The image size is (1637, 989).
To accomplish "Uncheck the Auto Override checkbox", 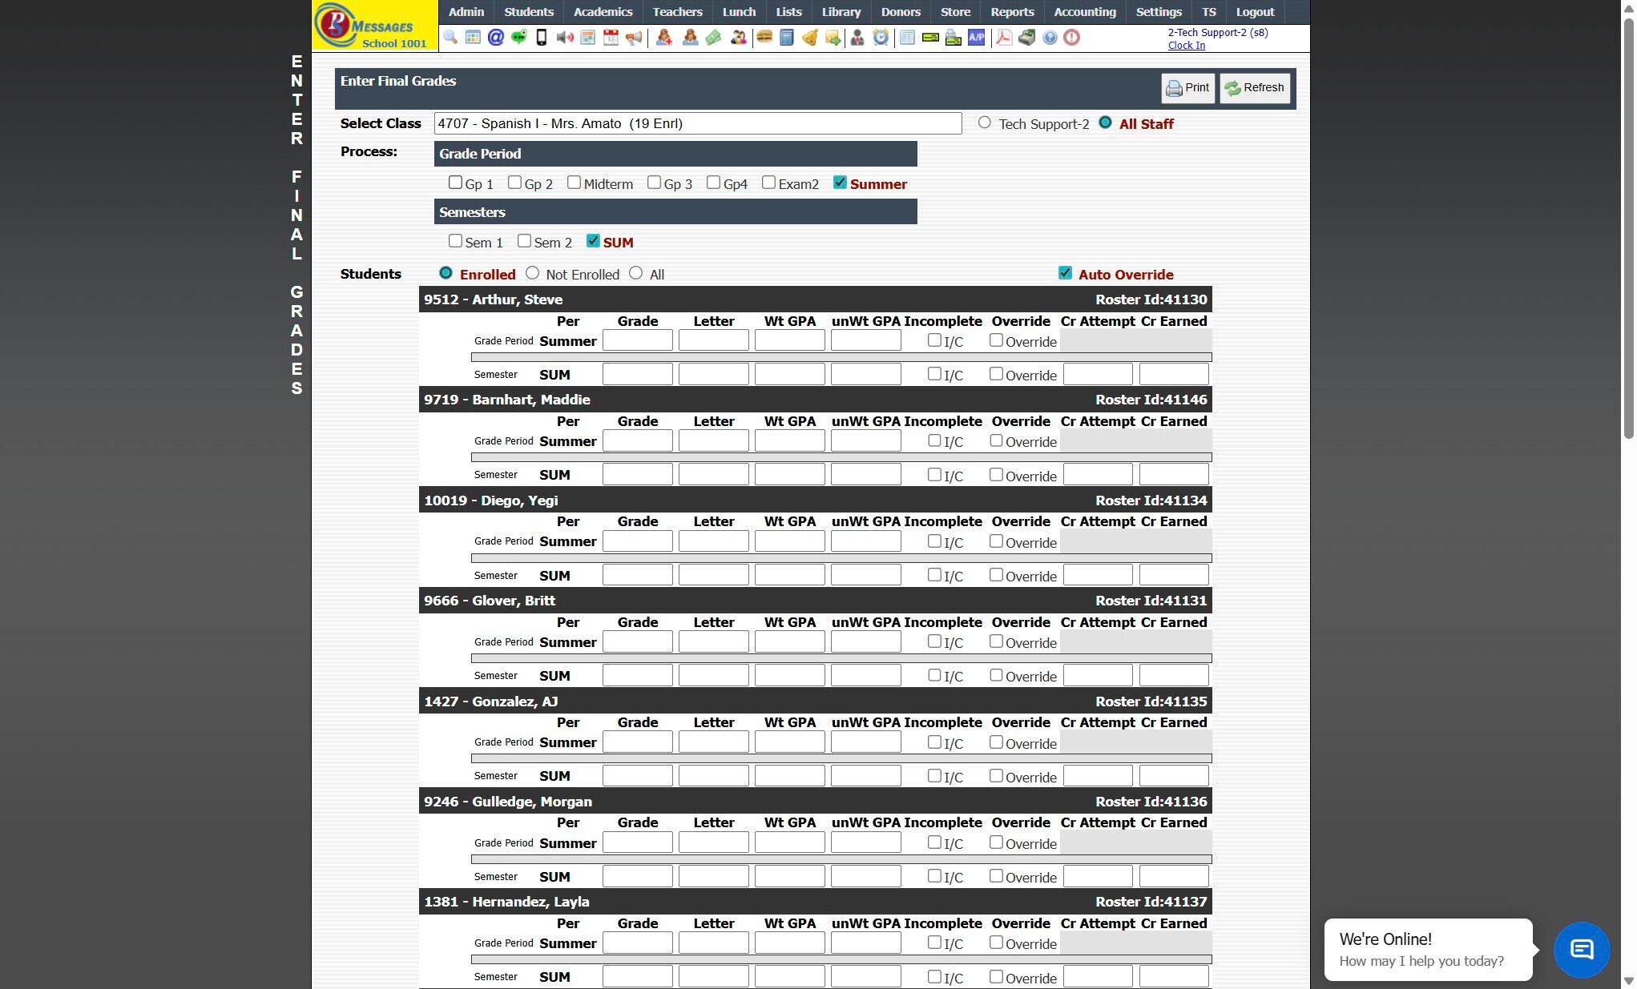I will 1065,273.
